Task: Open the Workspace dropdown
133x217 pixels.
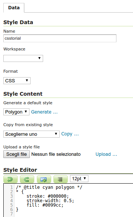Action: tap(23, 58)
